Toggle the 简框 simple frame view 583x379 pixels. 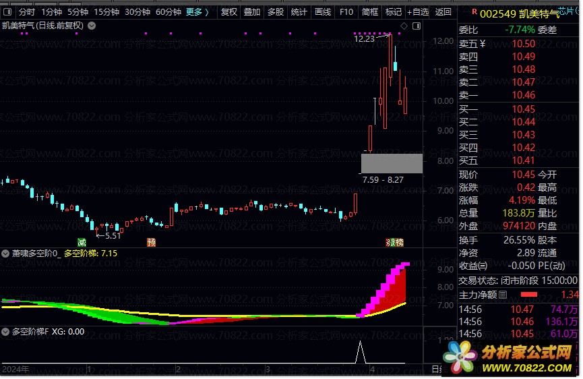coord(369,12)
